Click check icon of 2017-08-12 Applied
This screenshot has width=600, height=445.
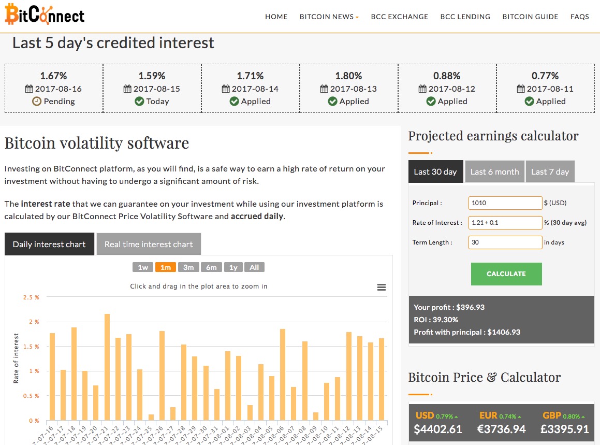[x=431, y=102]
